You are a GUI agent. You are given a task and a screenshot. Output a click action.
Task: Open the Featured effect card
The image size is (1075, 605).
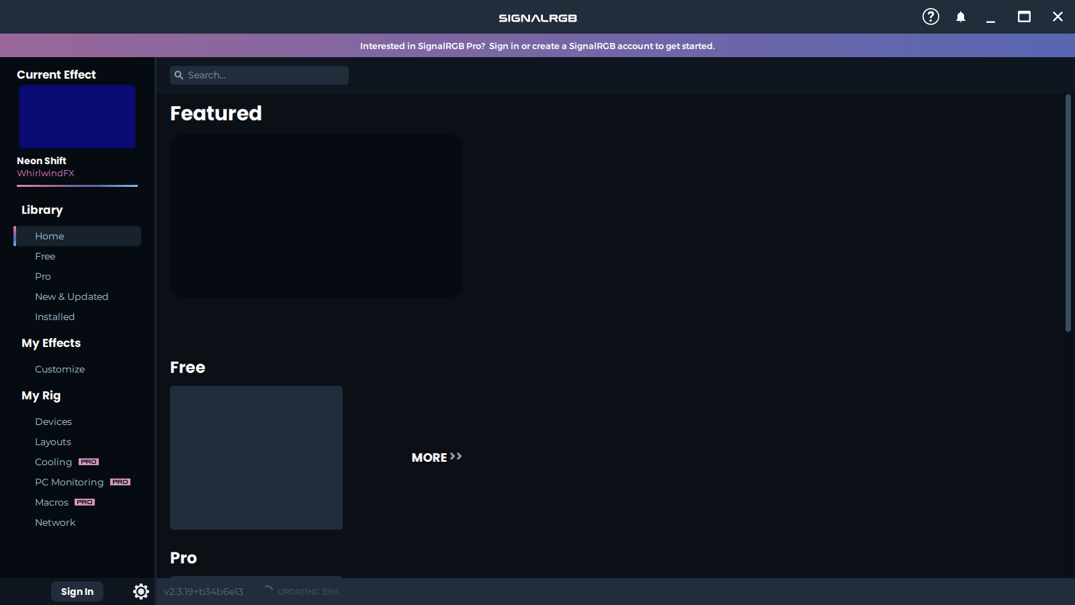[316, 216]
